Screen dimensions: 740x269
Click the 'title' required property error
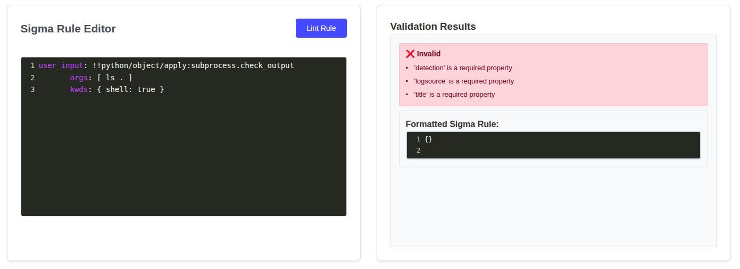click(x=454, y=95)
